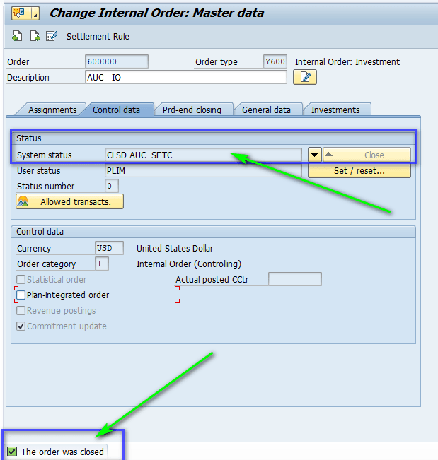438x460 pixels.
Task: Click the next order icon in toolbar
Action: click(35, 36)
